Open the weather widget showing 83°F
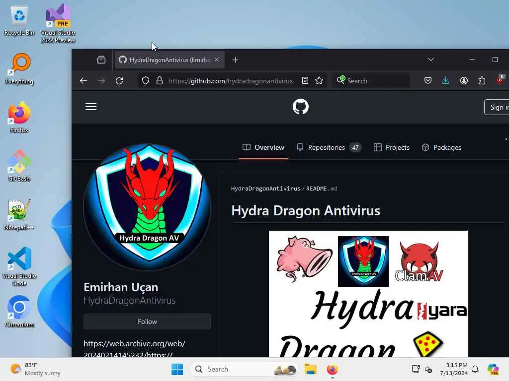 36,369
